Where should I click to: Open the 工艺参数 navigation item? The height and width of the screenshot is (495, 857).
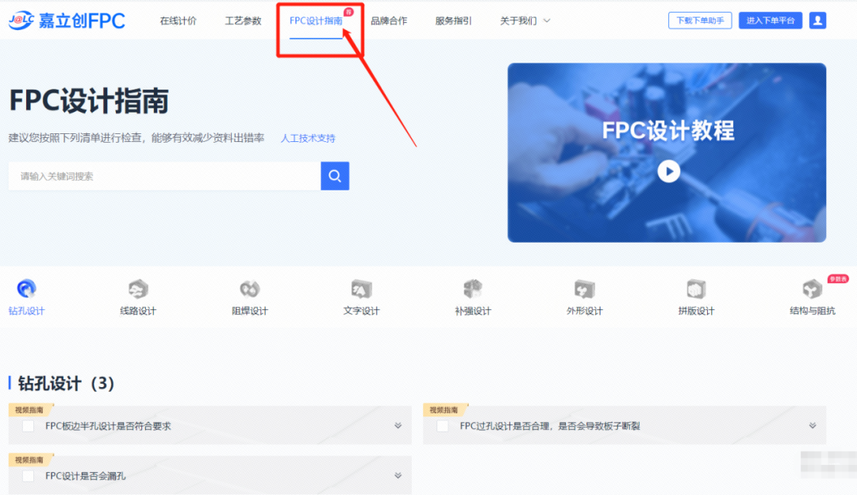tap(243, 21)
